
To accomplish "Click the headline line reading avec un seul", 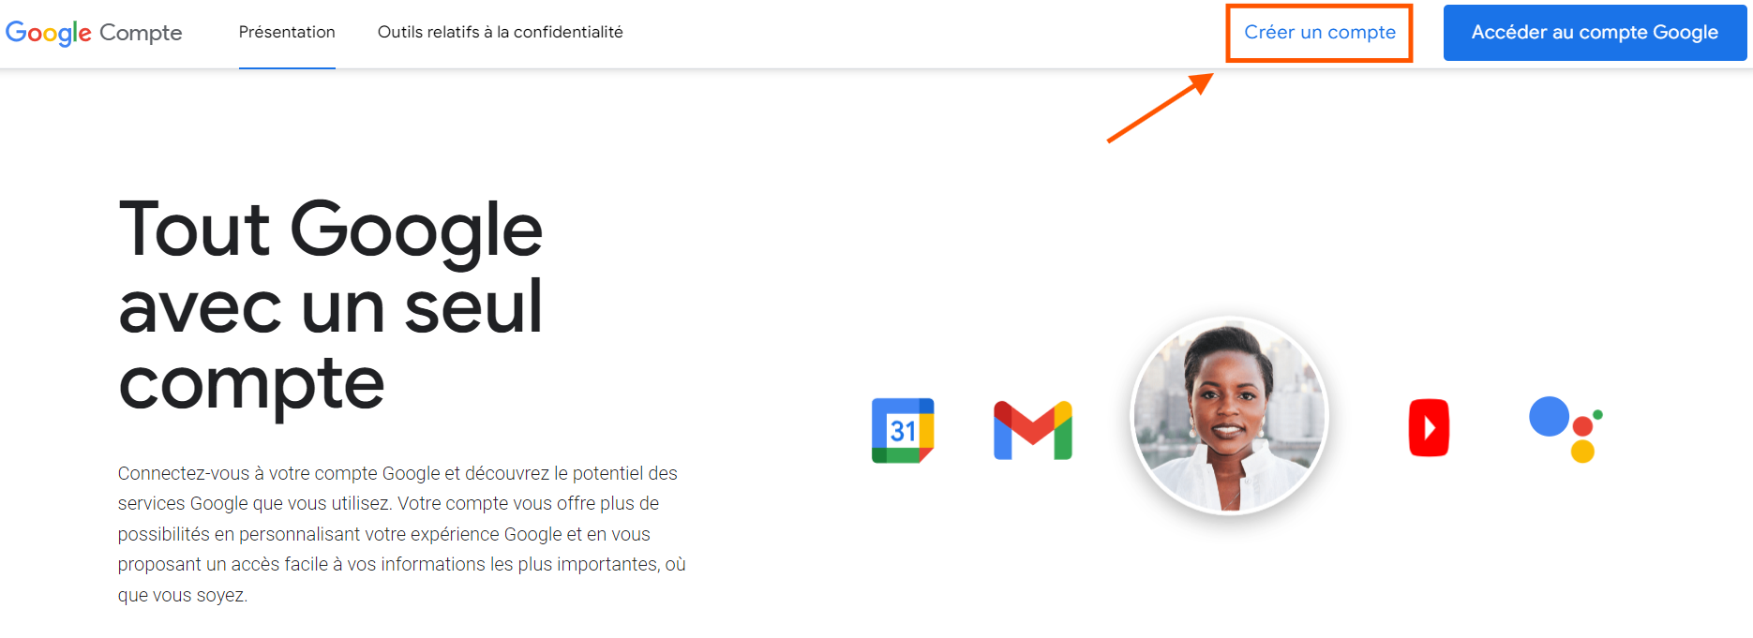I will [x=331, y=306].
